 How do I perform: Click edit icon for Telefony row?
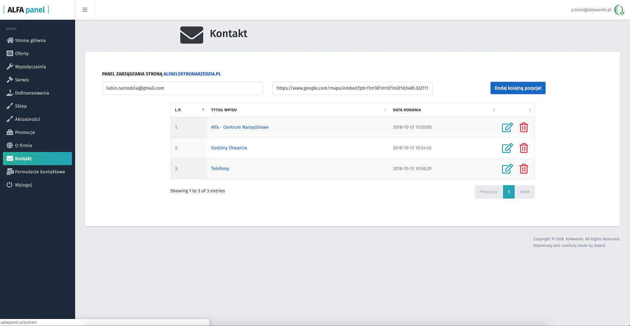click(x=507, y=169)
